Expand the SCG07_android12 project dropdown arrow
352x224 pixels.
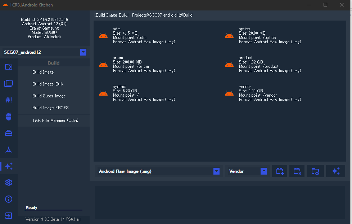tap(83, 52)
